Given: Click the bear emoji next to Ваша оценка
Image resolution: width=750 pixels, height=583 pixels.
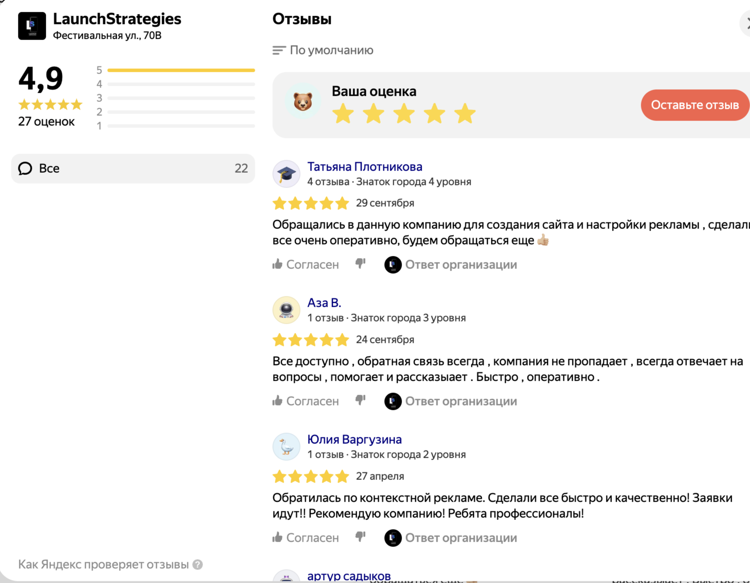Looking at the screenshot, I should click(x=304, y=100).
